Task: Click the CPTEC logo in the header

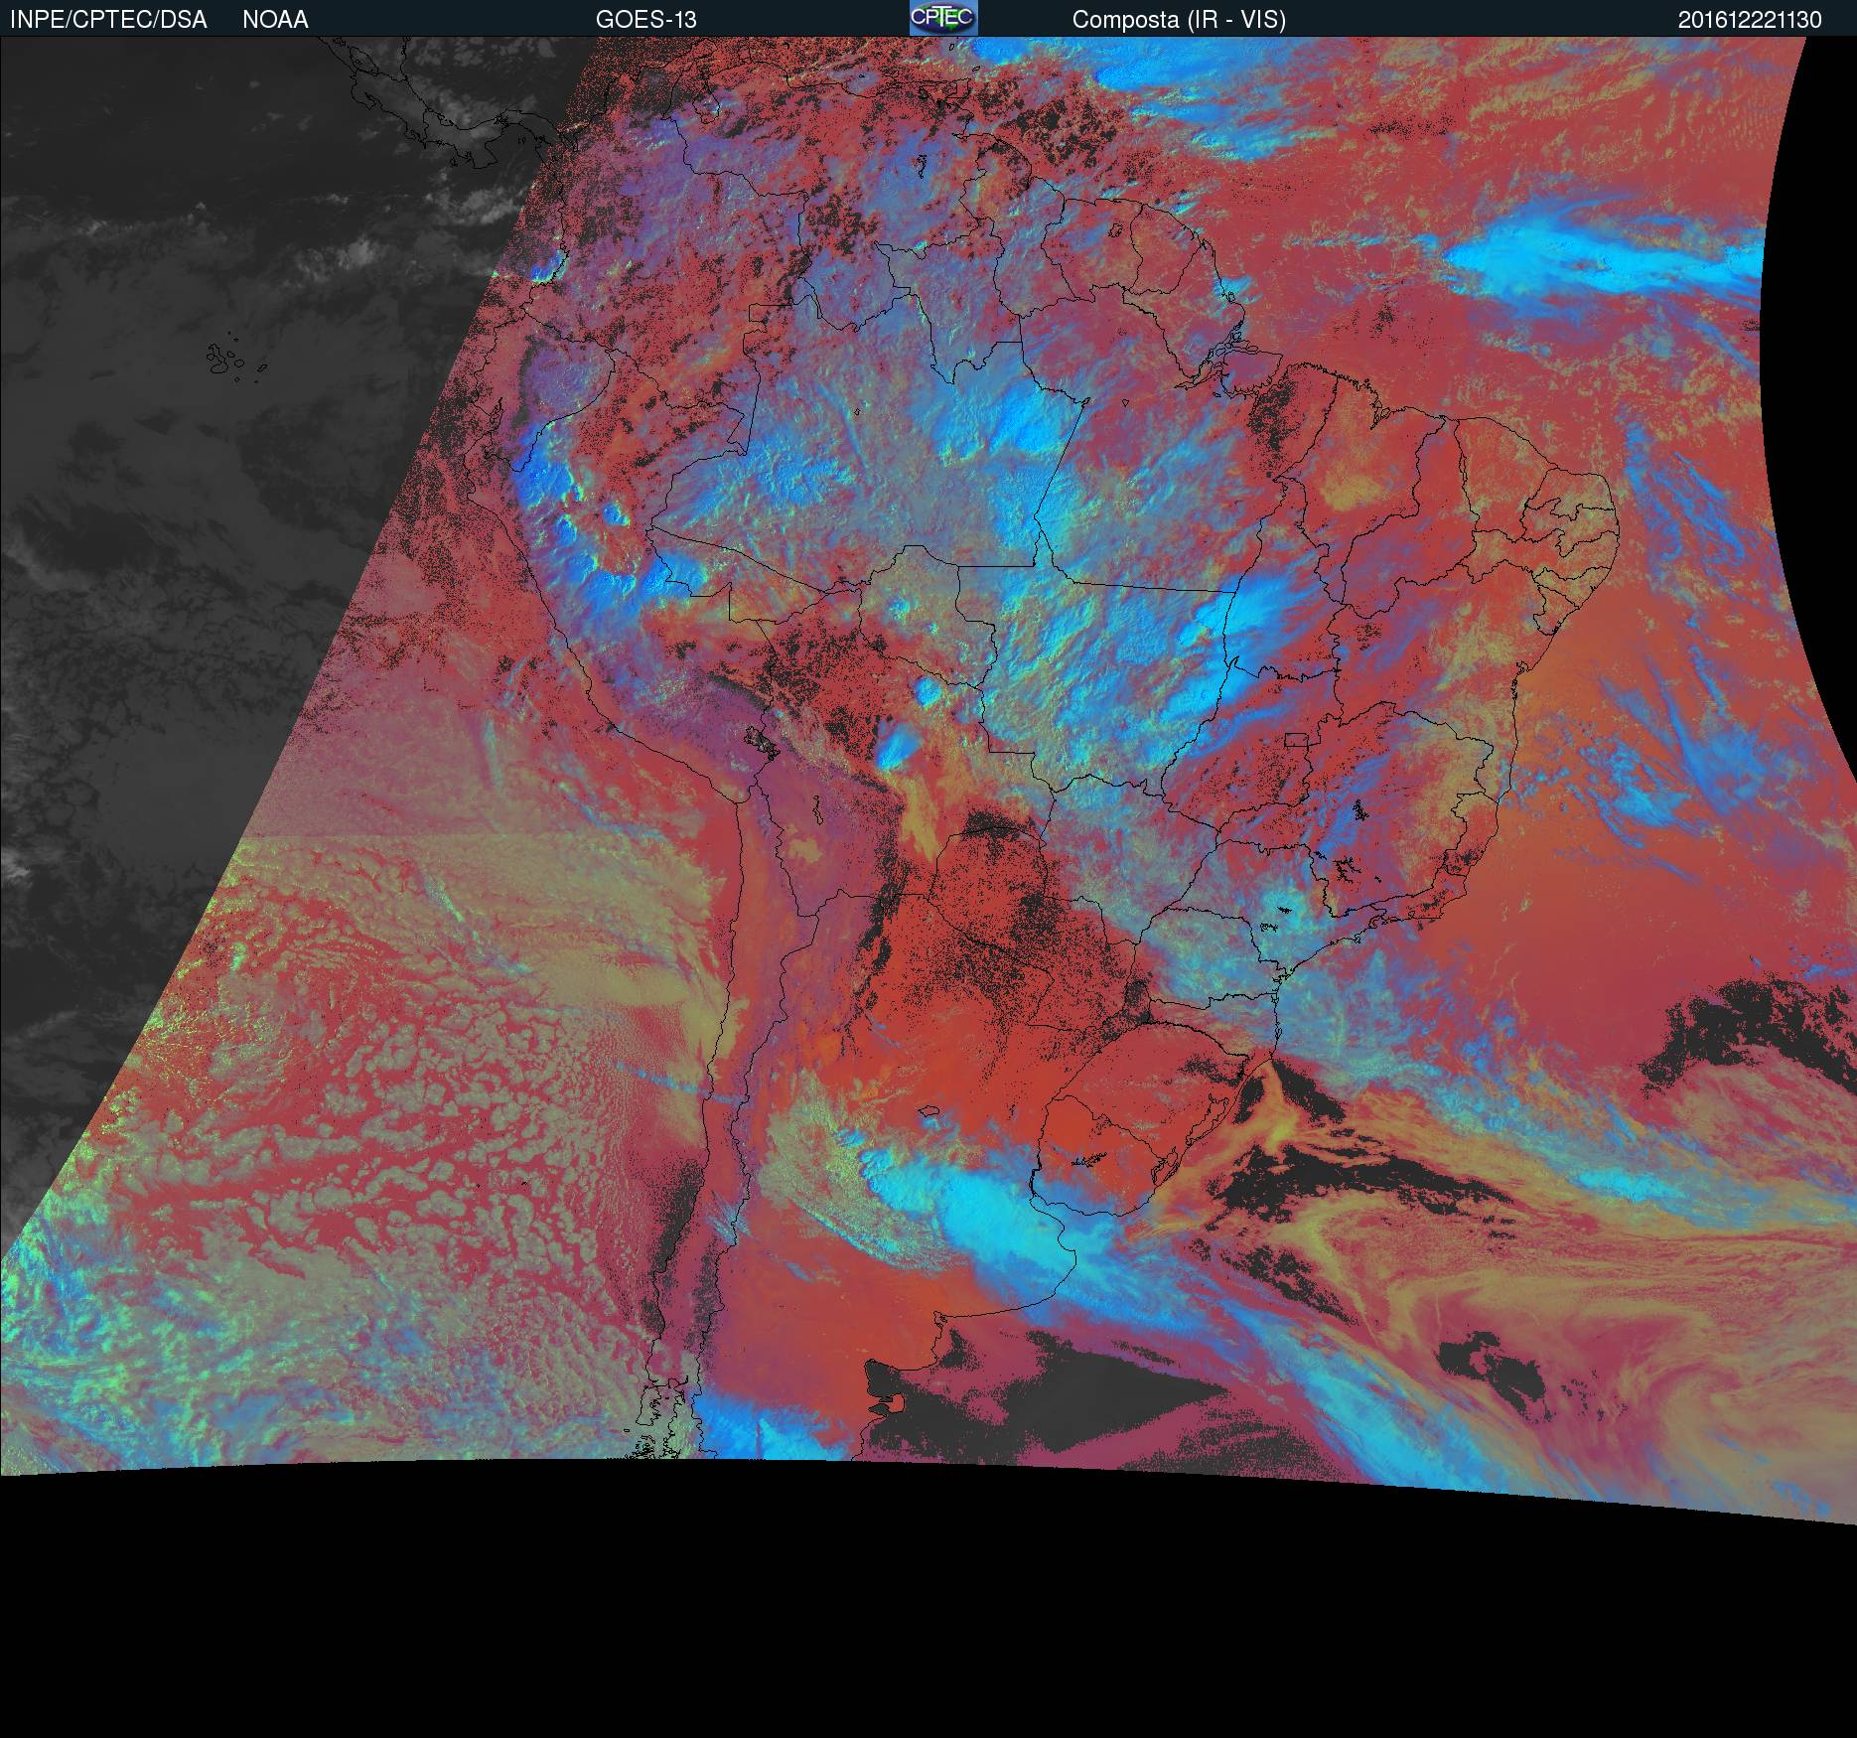Action: [x=942, y=18]
